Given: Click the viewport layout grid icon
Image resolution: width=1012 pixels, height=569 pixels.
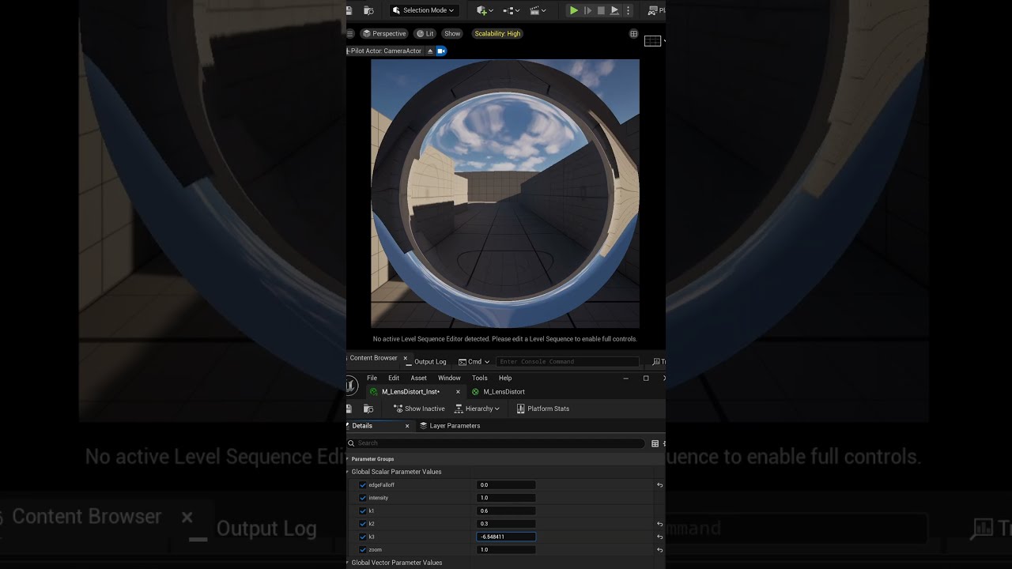Looking at the screenshot, I should click(633, 34).
